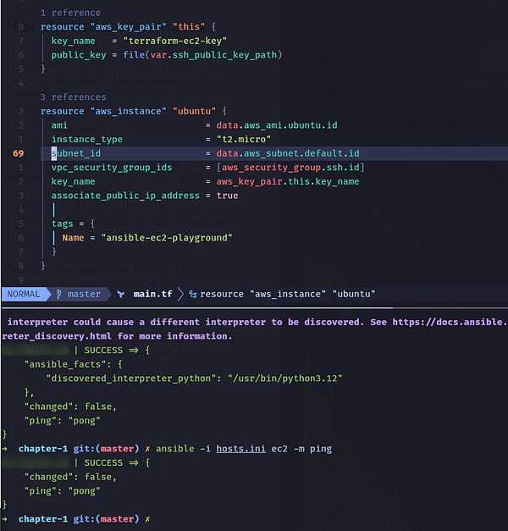Click the master branch name in statusline
Screen dimensions: 508x531
[x=84, y=294]
